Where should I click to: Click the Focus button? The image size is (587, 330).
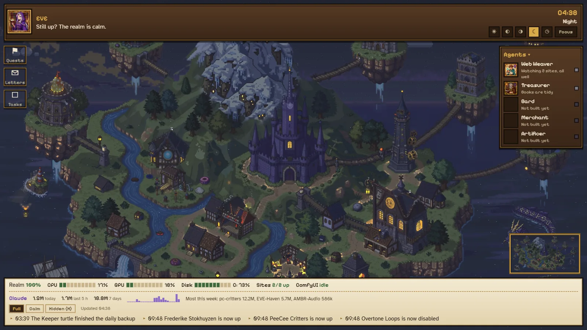(566, 32)
